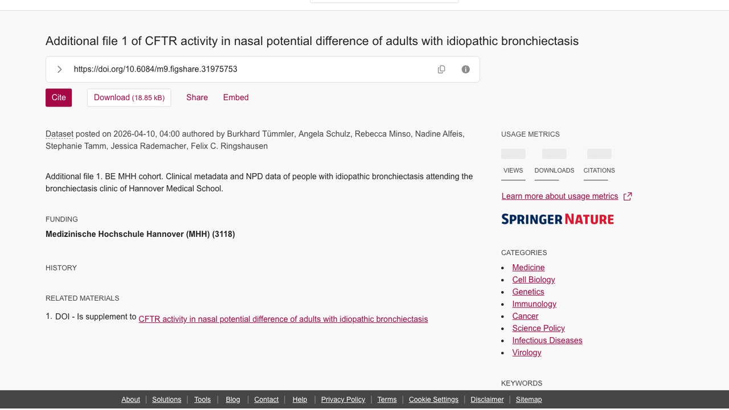This screenshot has height=410, width=729.
Task: Expand the DOI citation chevron
Action: point(59,69)
